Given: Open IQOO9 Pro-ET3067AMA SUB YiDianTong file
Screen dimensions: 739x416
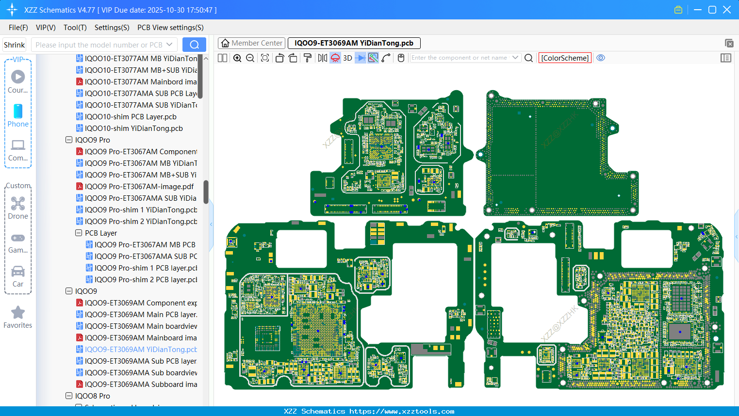Looking at the screenshot, I should pyautogui.click(x=136, y=198).
